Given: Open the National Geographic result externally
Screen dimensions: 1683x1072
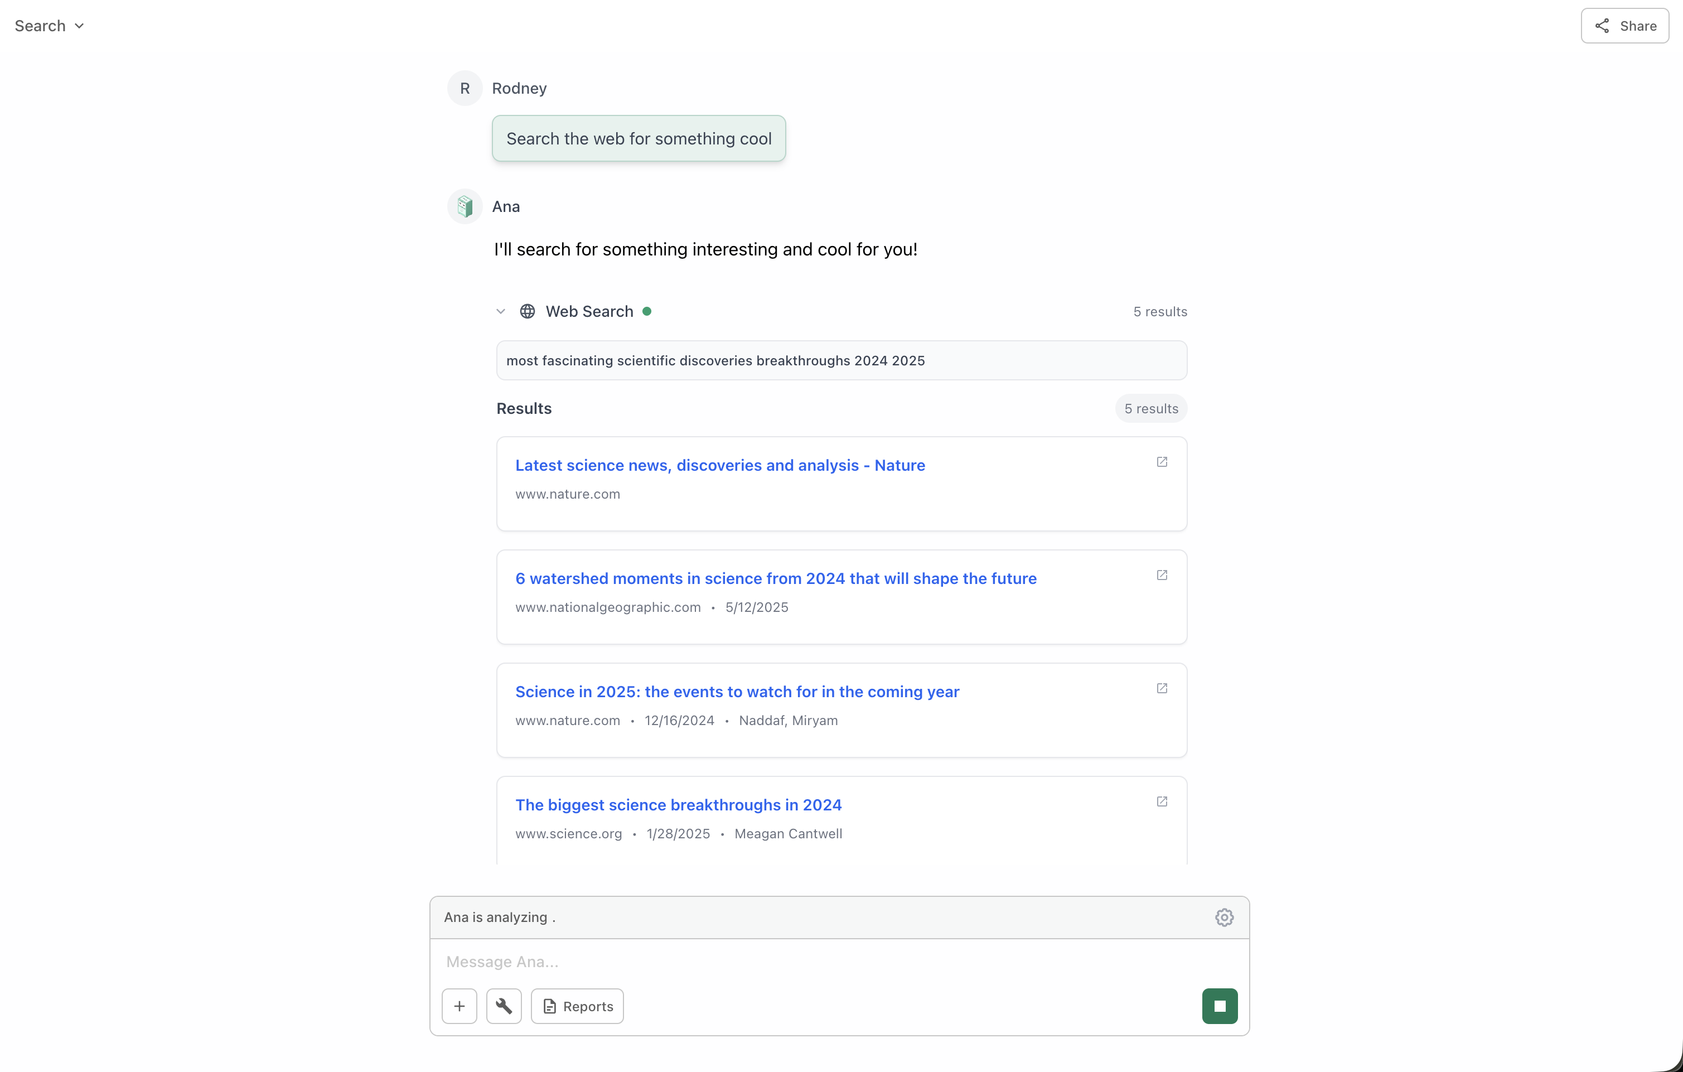Looking at the screenshot, I should pyautogui.click(x=1162, y=575).
